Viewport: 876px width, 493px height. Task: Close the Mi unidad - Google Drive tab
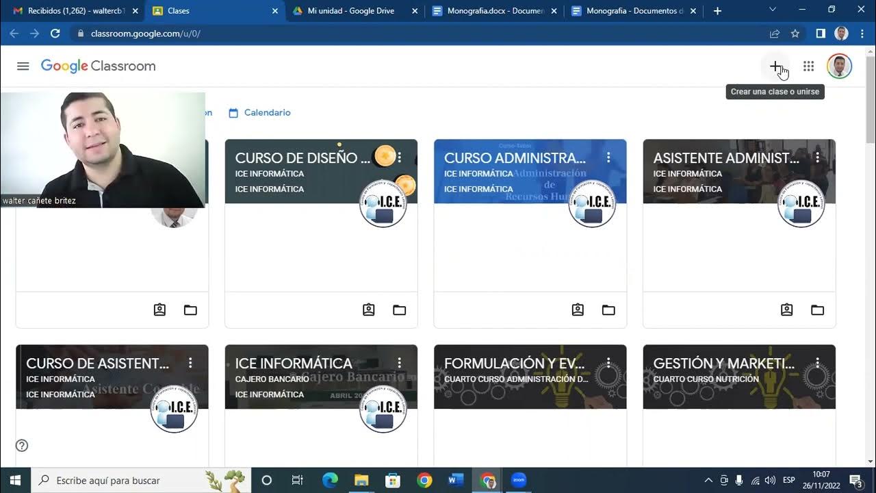[415, 11]
